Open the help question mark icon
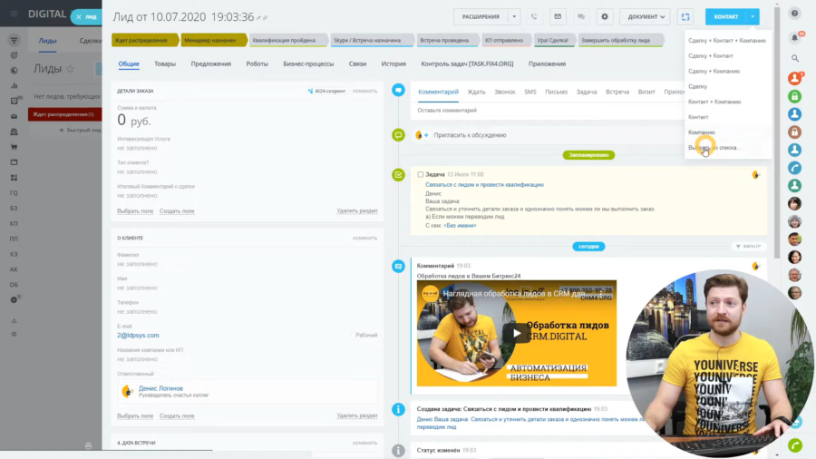The image size is (816, 459). click(x=794, y=14)
